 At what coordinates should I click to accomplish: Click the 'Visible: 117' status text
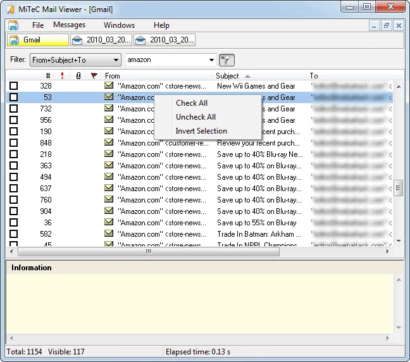(x=66, y=352)
